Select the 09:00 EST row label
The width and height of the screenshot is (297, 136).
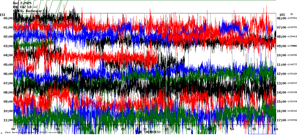8,102
